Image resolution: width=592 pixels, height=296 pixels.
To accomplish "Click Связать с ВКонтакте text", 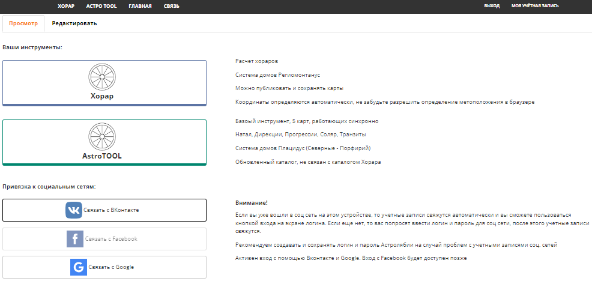I will point(112,210).
